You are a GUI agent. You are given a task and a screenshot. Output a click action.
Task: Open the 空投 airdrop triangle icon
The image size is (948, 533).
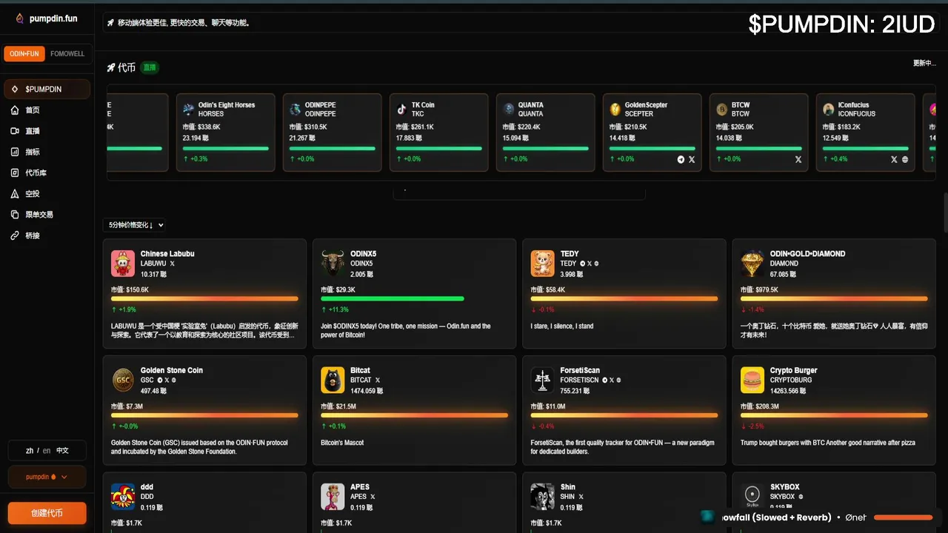15,193
